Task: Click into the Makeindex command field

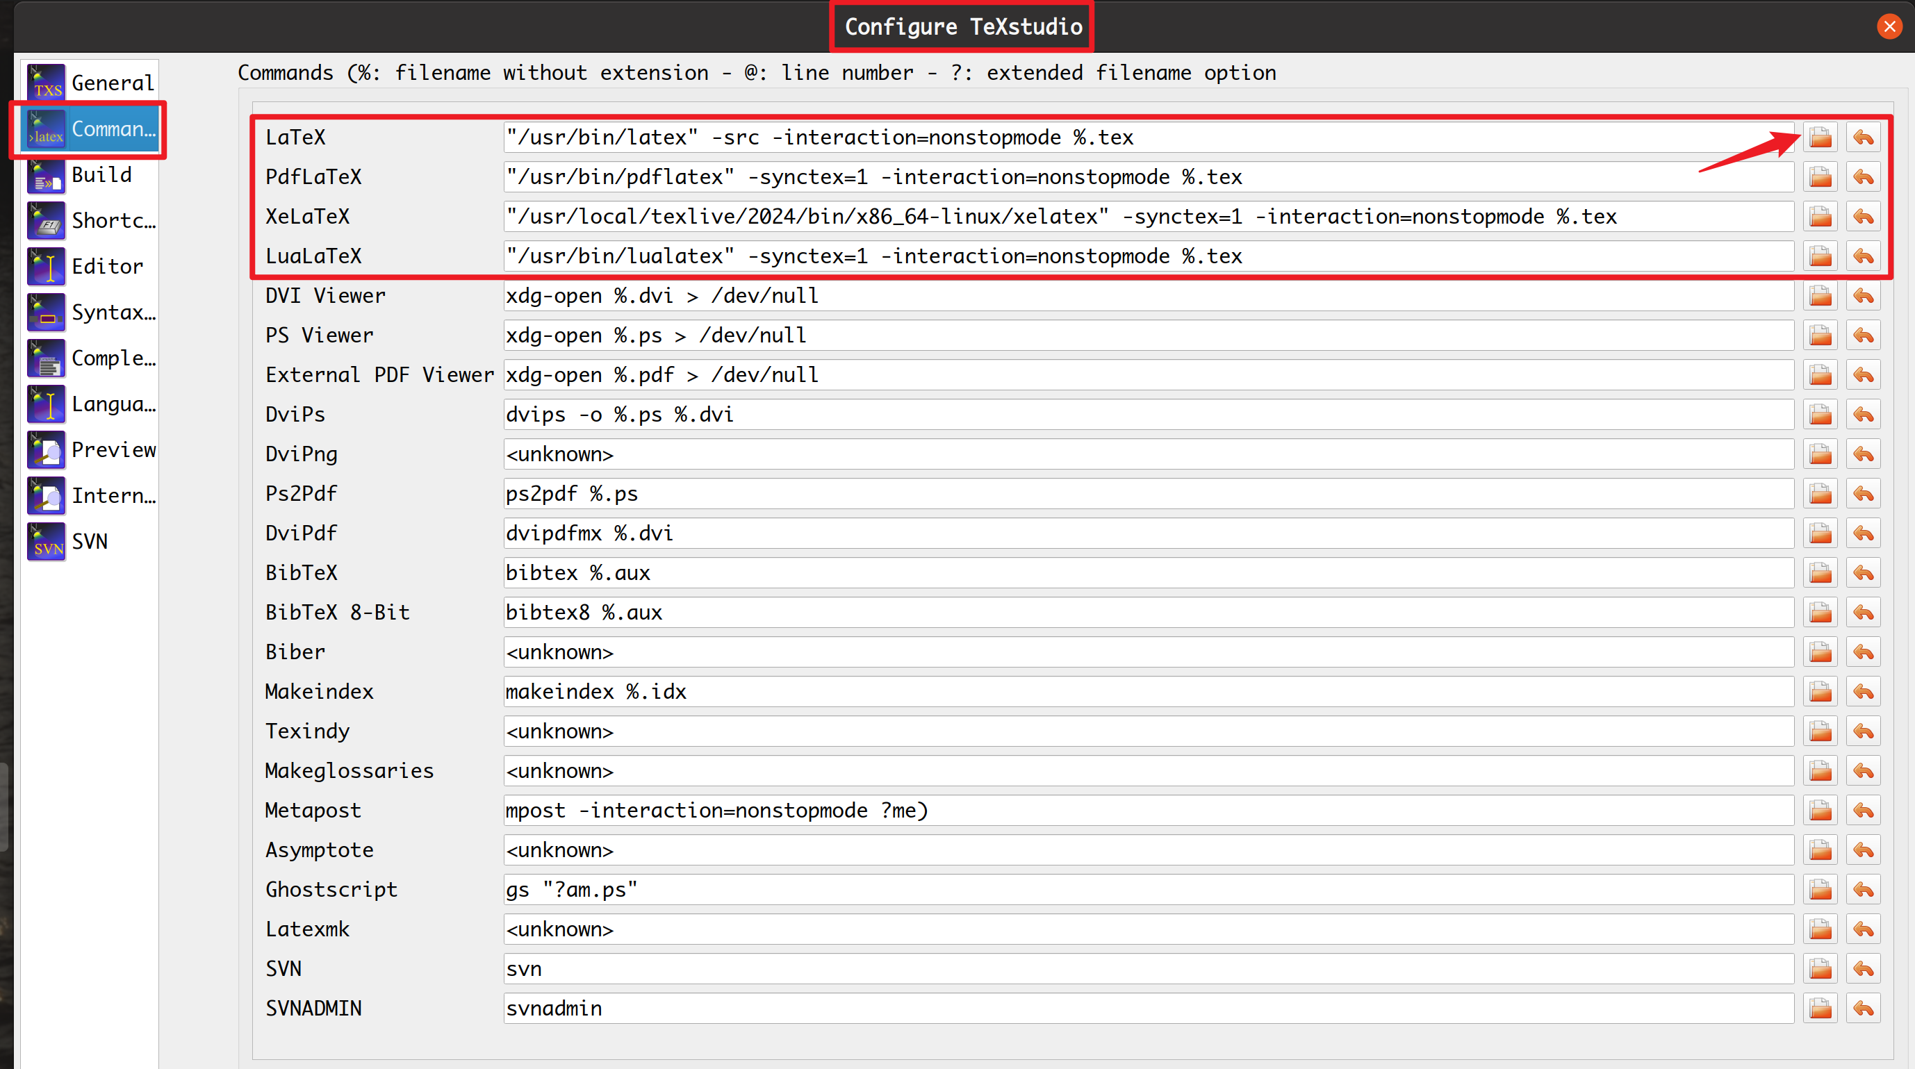Action: pos(1148,691)
